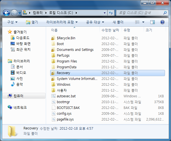Open 라이브러리에 포함 dropdown menu
The image size is (171, 141).
[62, 22]
